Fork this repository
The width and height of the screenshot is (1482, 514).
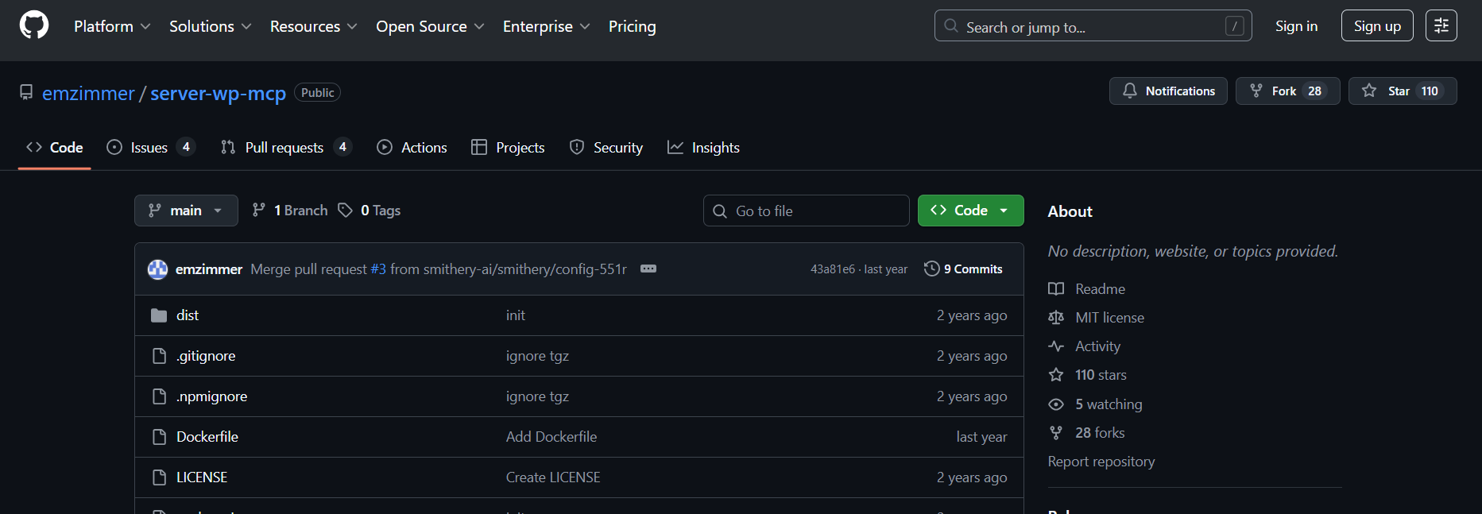(1287, 91)
